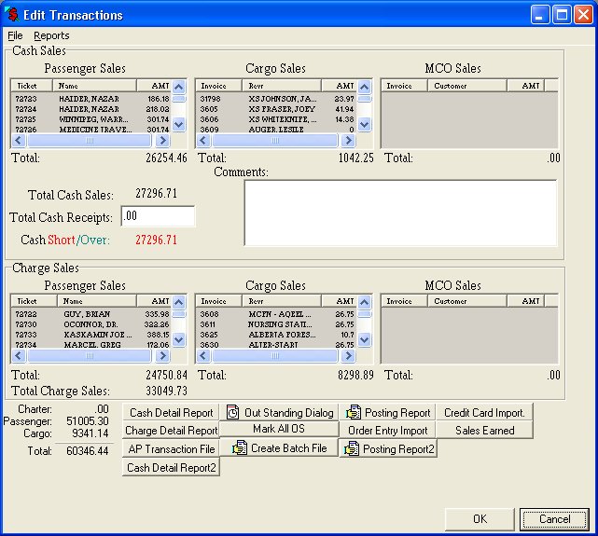
Task: Open the Out Standing Dialog
Action: tap(279, 413)
